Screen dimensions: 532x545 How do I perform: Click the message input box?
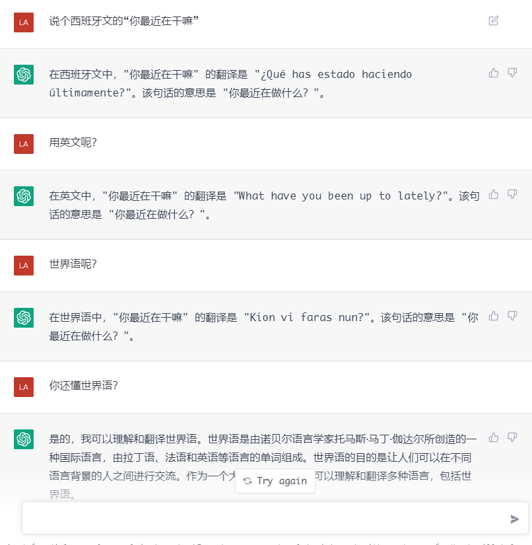coord(264,519)
